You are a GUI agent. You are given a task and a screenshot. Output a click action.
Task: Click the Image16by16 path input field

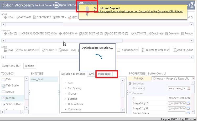(x=177, y=103)
